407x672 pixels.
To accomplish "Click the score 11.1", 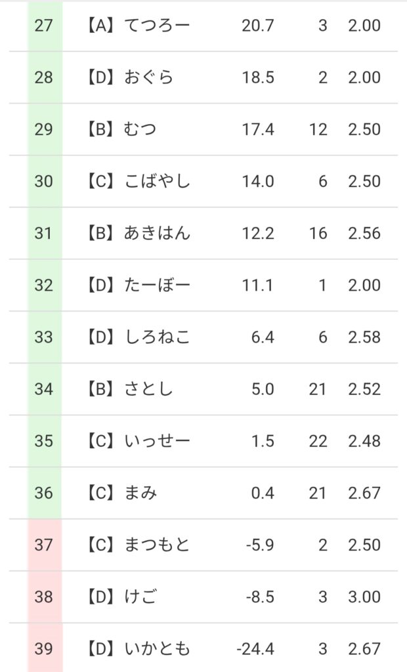I will (x=258, y=285).
